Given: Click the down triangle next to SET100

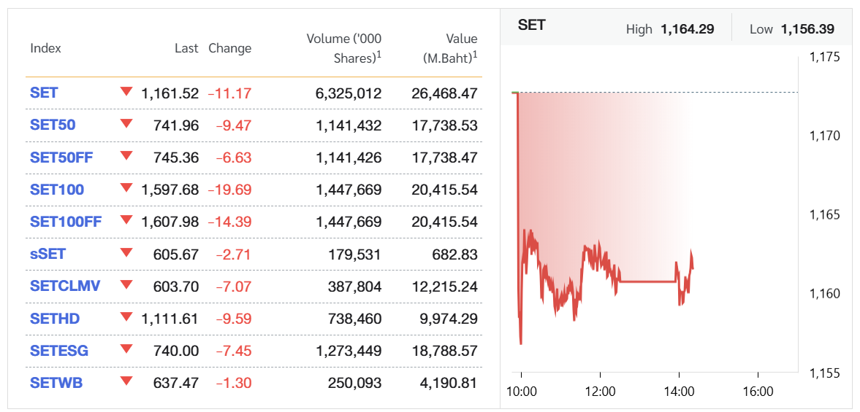Looking at the screenshot, I should pyautogui.click(x=126, y=188).
